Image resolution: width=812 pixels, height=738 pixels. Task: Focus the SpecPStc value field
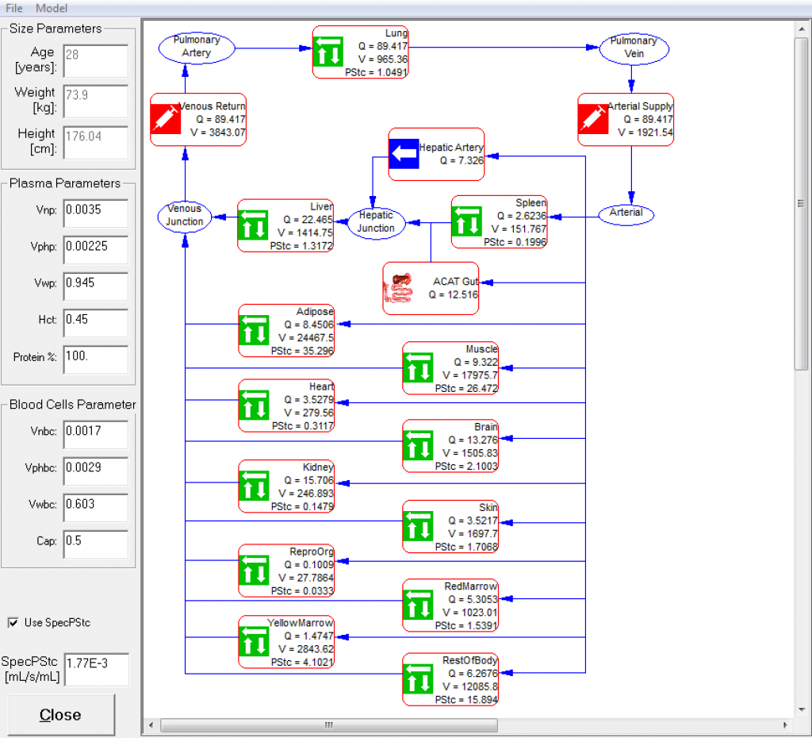(95, 669)
